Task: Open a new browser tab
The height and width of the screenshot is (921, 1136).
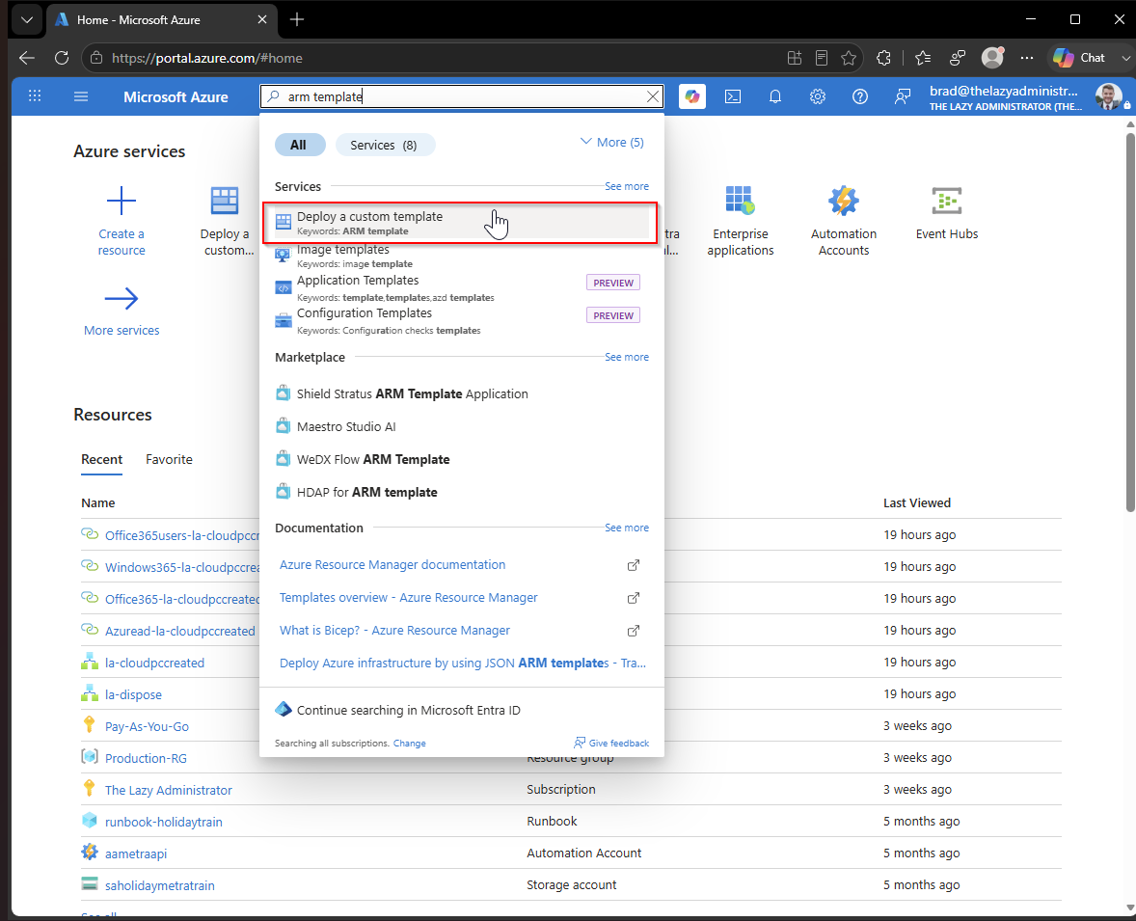Action: (297, 19)
